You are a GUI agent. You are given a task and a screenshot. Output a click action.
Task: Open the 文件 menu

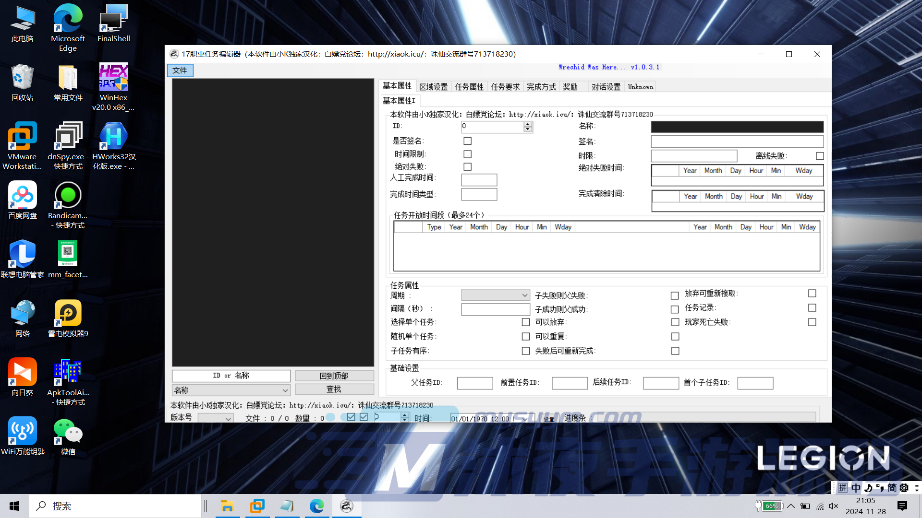click(x=180, y=71)
